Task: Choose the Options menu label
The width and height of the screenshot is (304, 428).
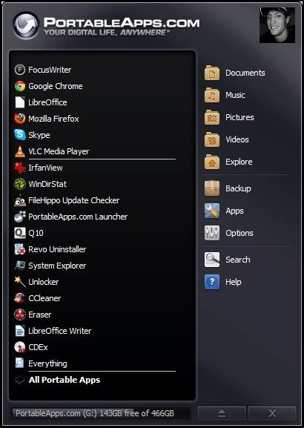Action: (239, 234)
